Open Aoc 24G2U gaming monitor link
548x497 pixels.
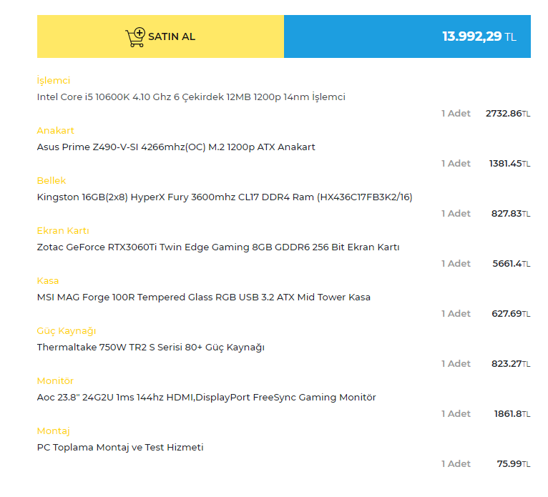pyautogui.click(x=206, y=398)
